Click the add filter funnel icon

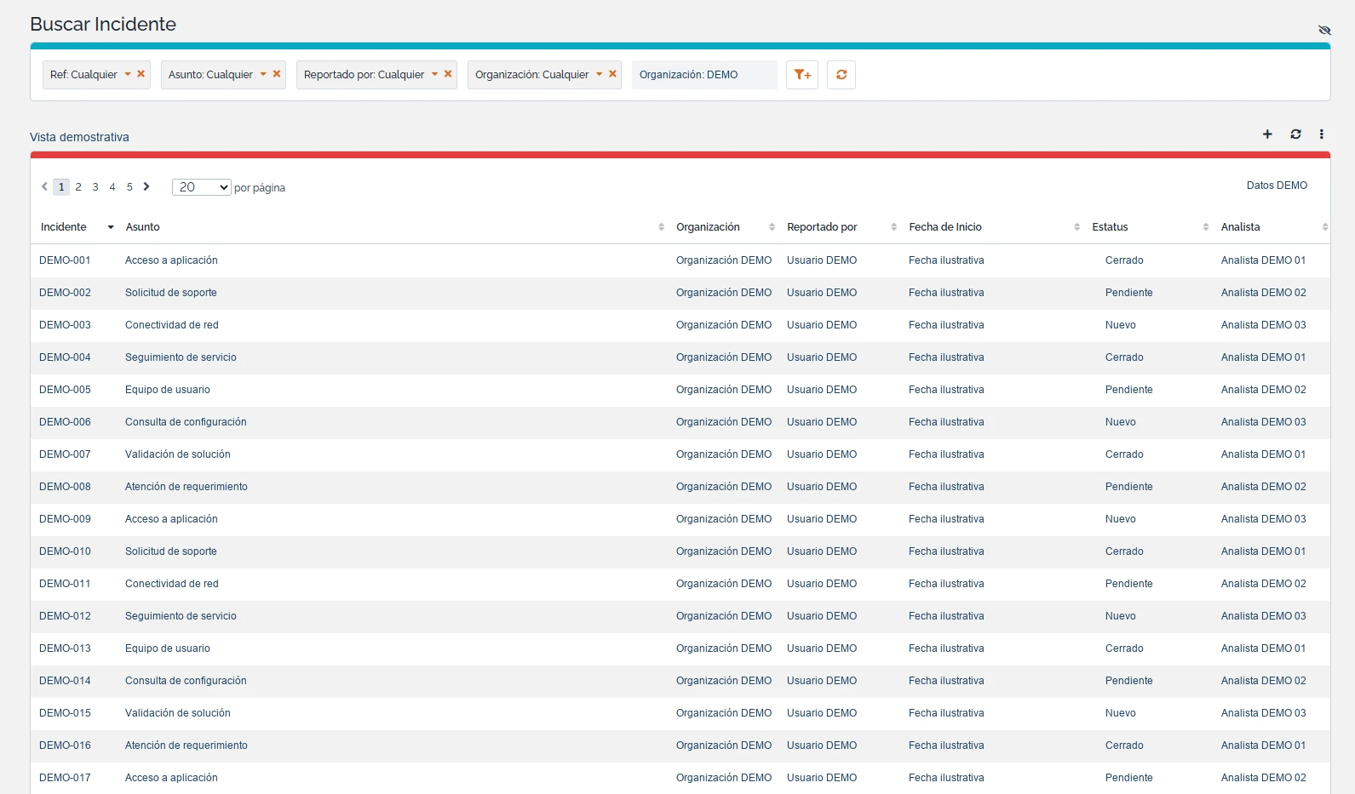tap(802, 75)
